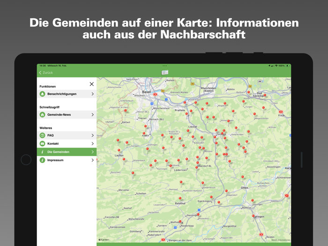
Task: Open legal information link on map
Action: 281,240
